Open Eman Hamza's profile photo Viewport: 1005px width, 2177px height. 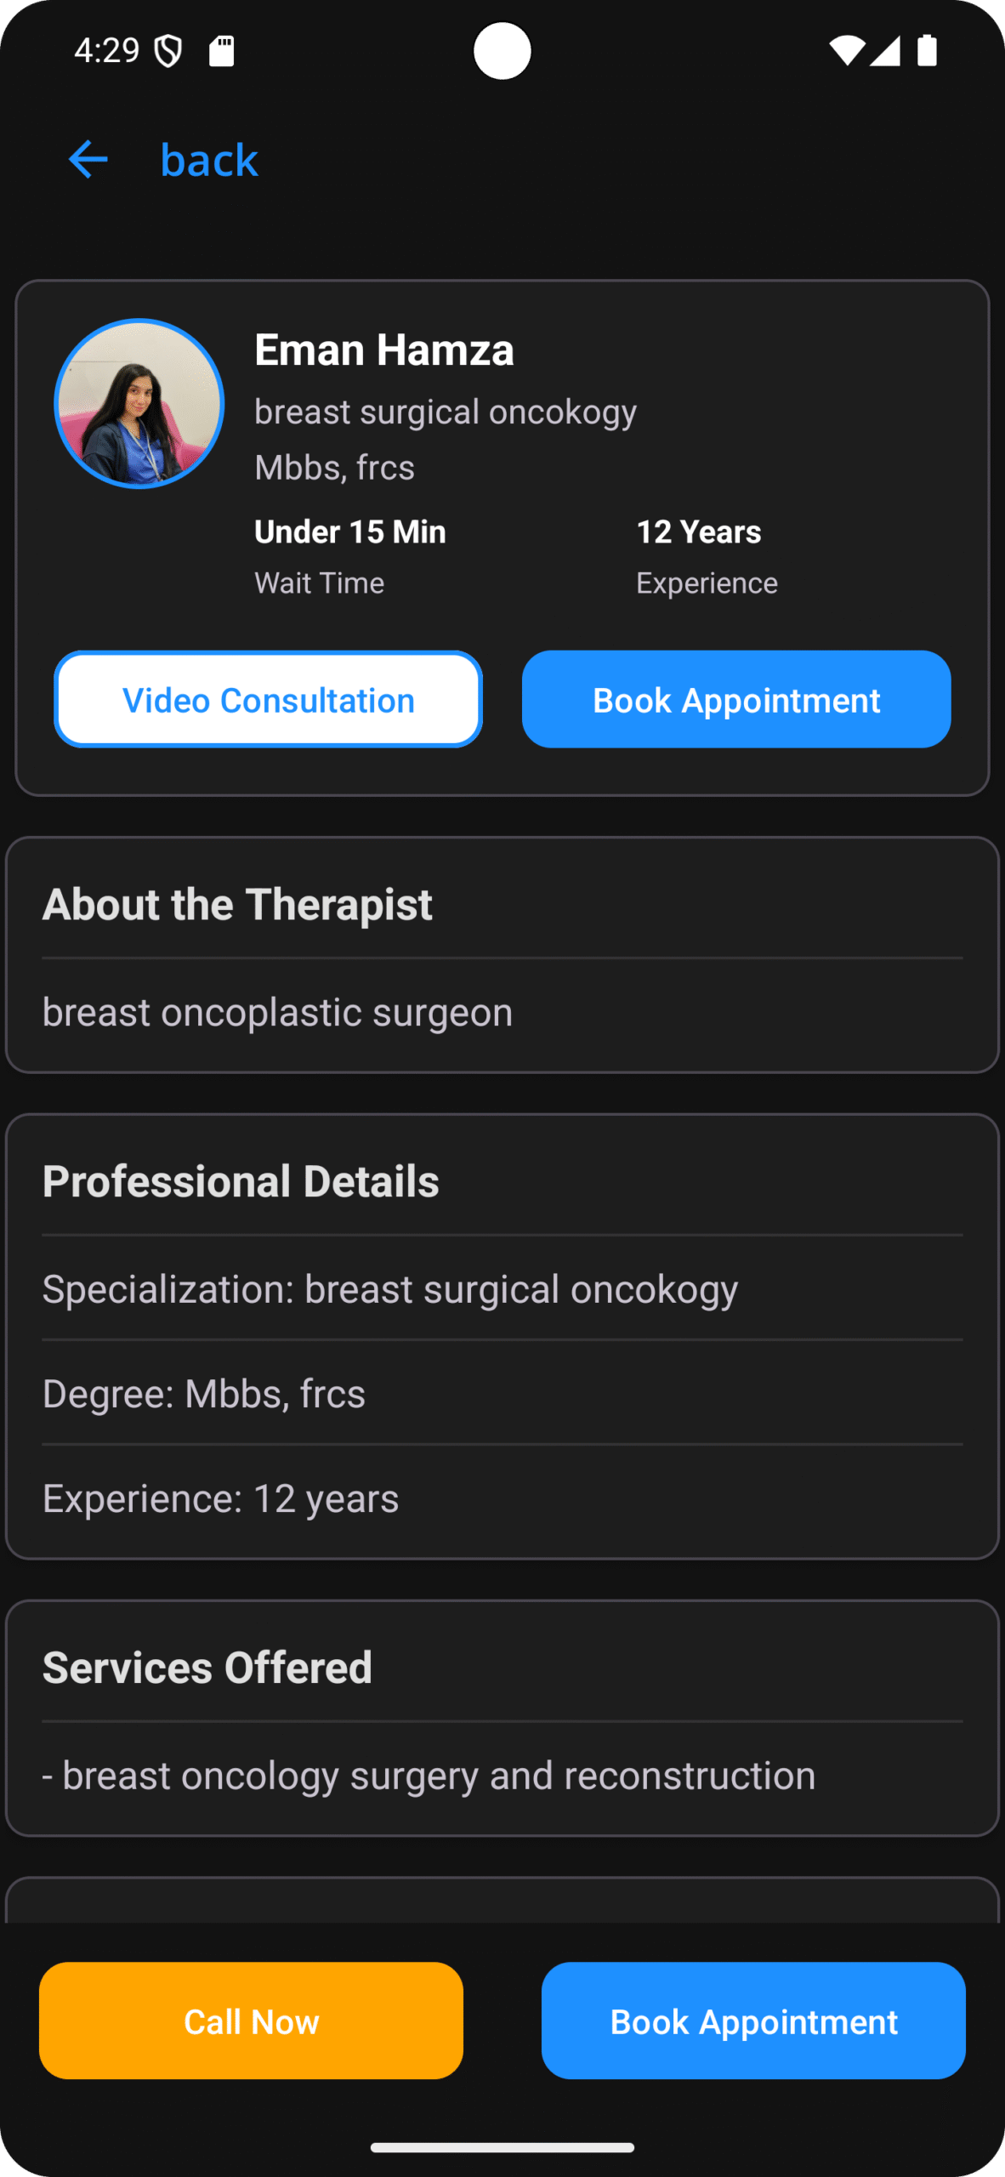click(x=139, y=404)
